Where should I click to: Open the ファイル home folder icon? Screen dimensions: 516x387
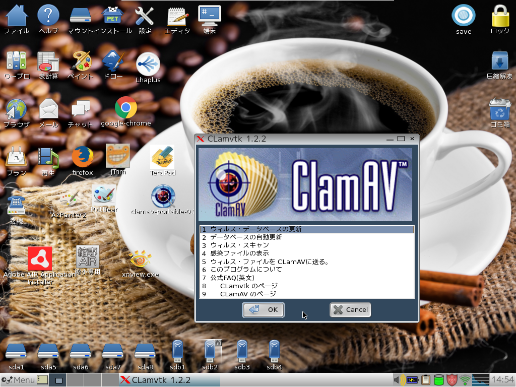(x=17, y=15)
